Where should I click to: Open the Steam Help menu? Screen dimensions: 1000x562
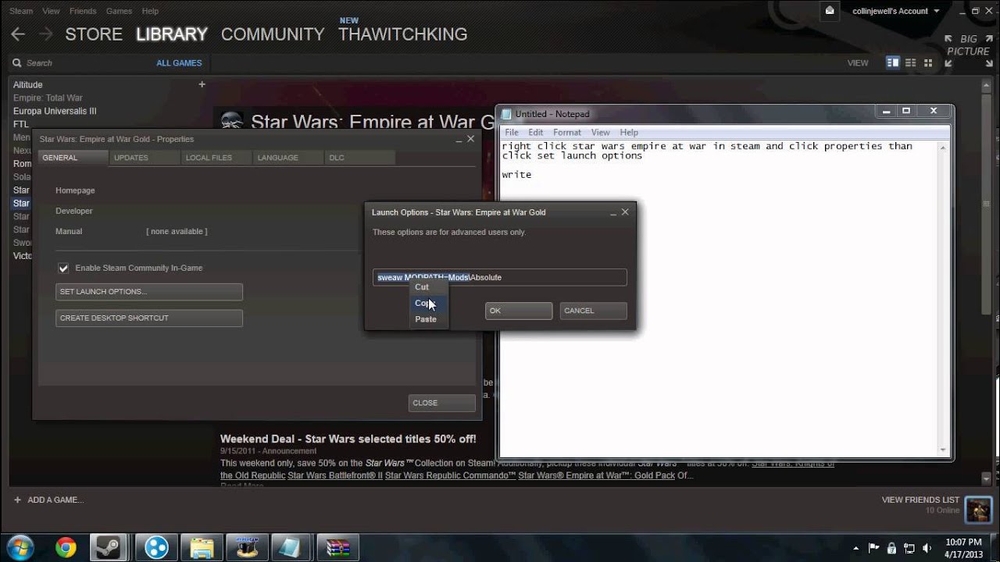(150, 11)
